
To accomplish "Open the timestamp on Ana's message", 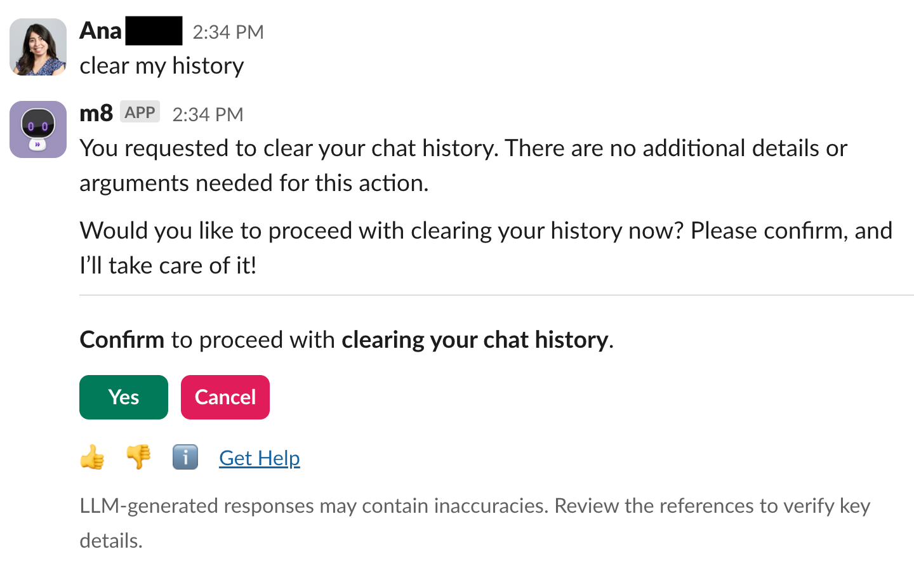I will 228,32.
